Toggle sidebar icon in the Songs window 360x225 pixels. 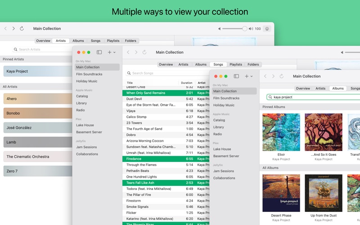[x=99, y=52]
